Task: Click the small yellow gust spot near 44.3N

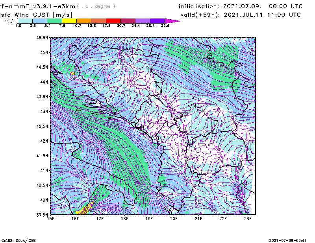Action: point(72,74)
